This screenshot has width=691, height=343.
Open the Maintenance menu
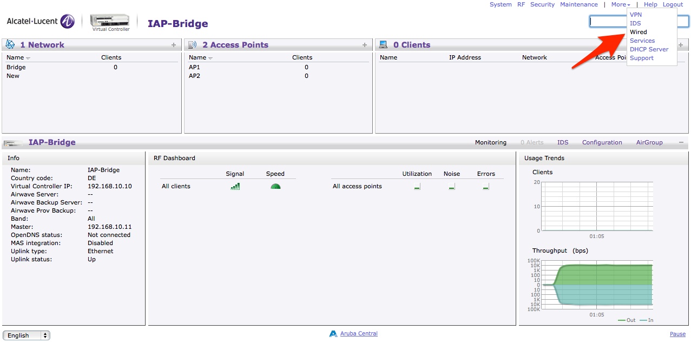click(x=578, y=4)
